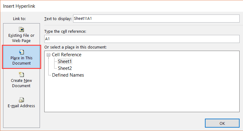Click the 'Type the cell reference:' label
243x131 pixels.
click(x=65, y=32)
